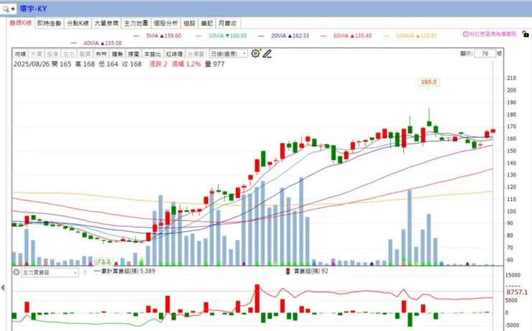Click the 漲幅 1.2% value
The image size is (532, 331).
coord(186,64)
